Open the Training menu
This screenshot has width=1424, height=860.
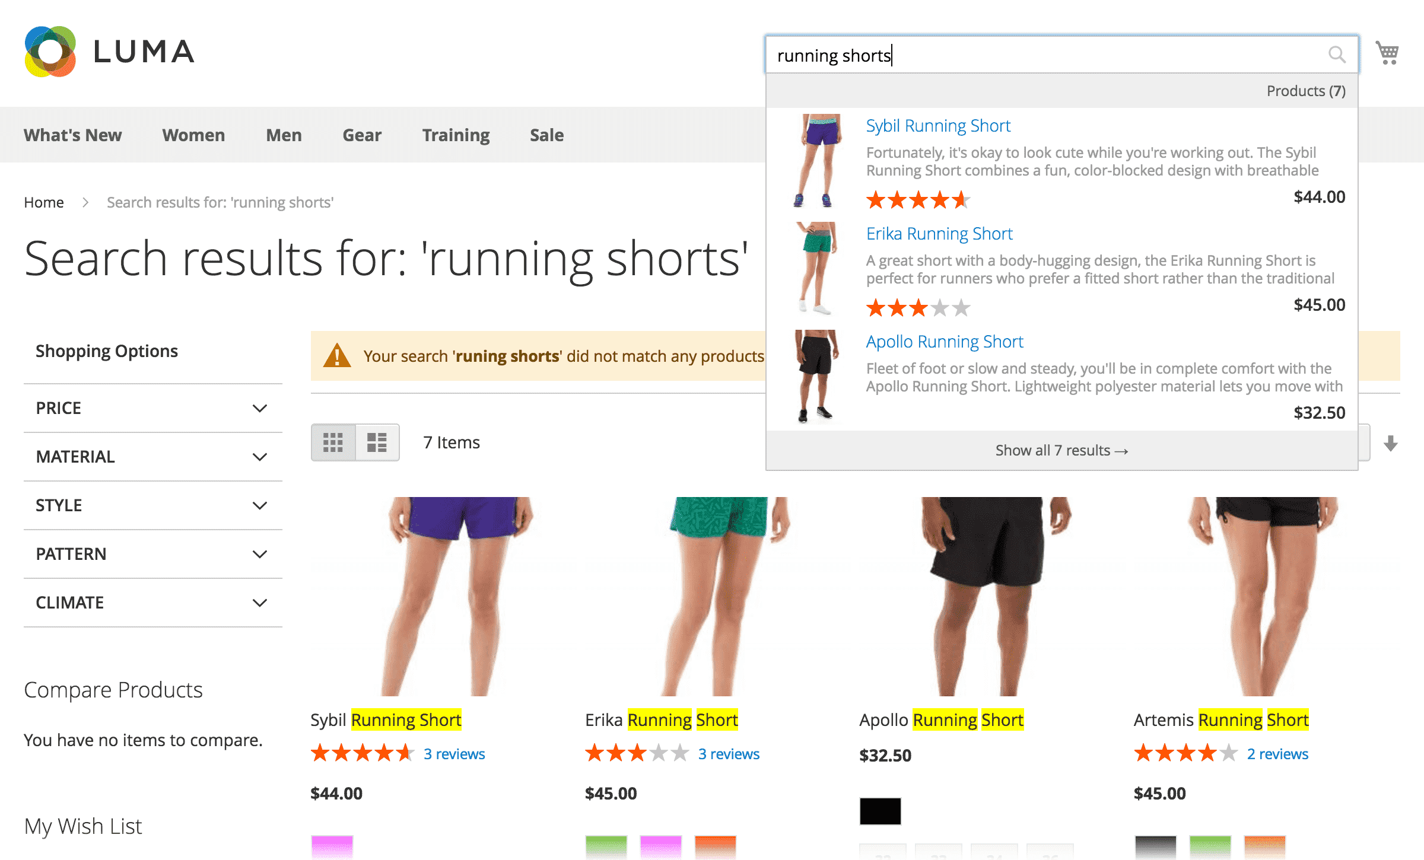tap(455, 135)
